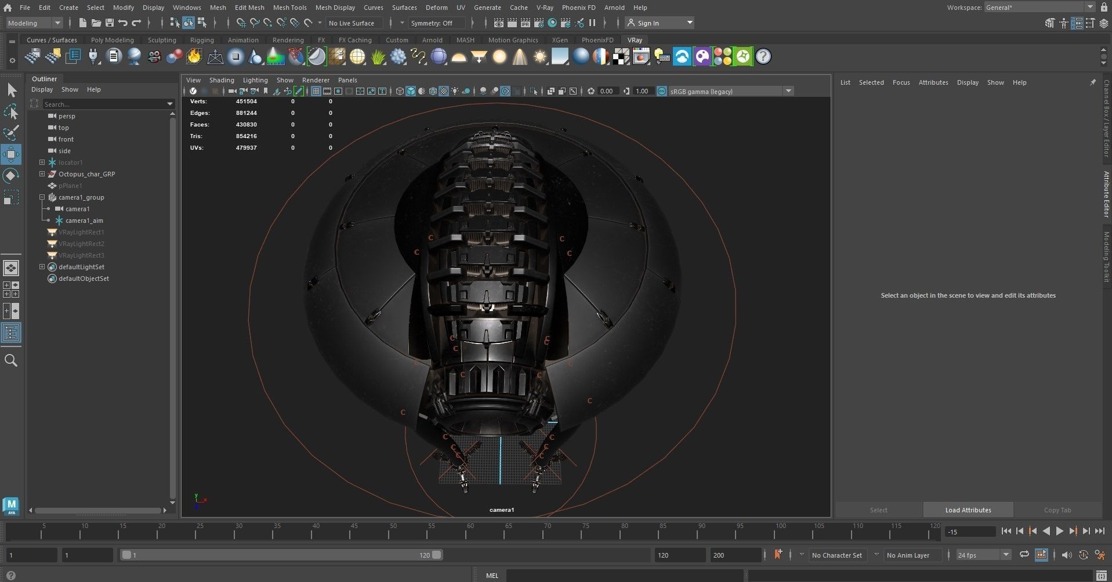The width and height of the screenshot is (1112, 582).
Task: Click the Select tool arrow icon
Action: [x=11, y=90]
